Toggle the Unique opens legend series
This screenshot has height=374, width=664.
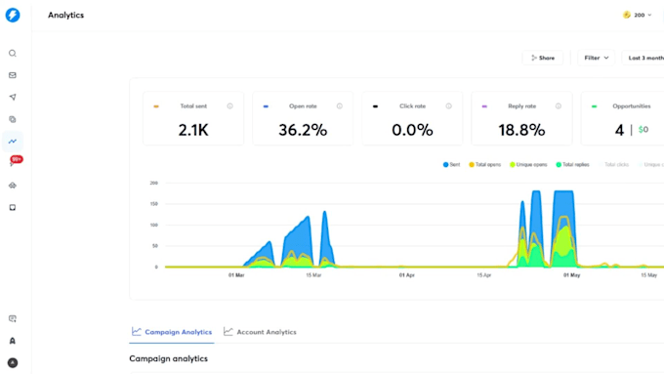click(x=528, y=165)
